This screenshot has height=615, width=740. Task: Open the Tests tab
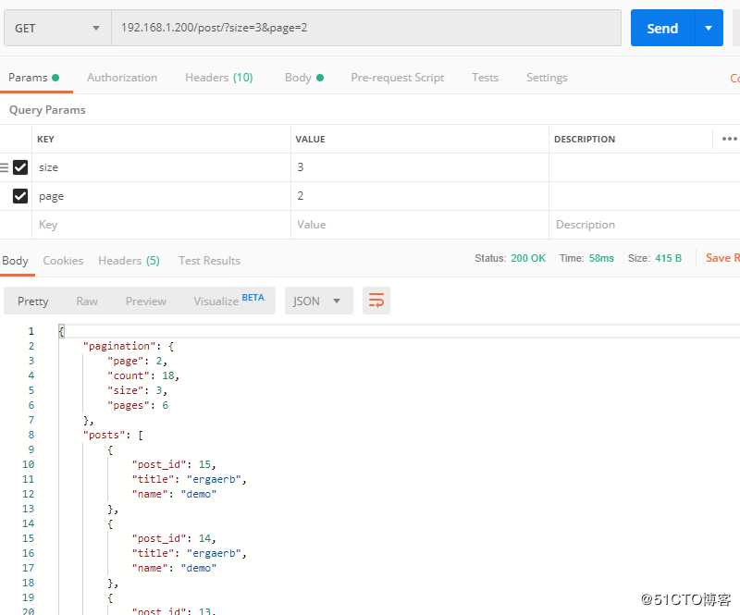(485, 78)
